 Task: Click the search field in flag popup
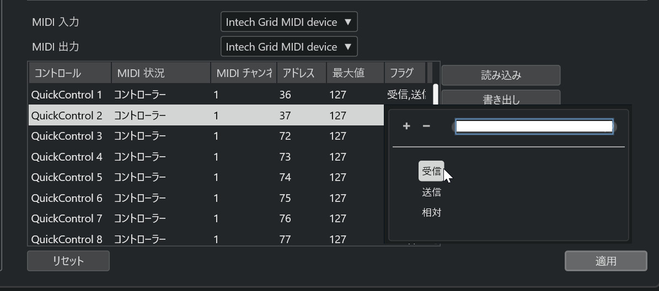[x=534, y=127]
